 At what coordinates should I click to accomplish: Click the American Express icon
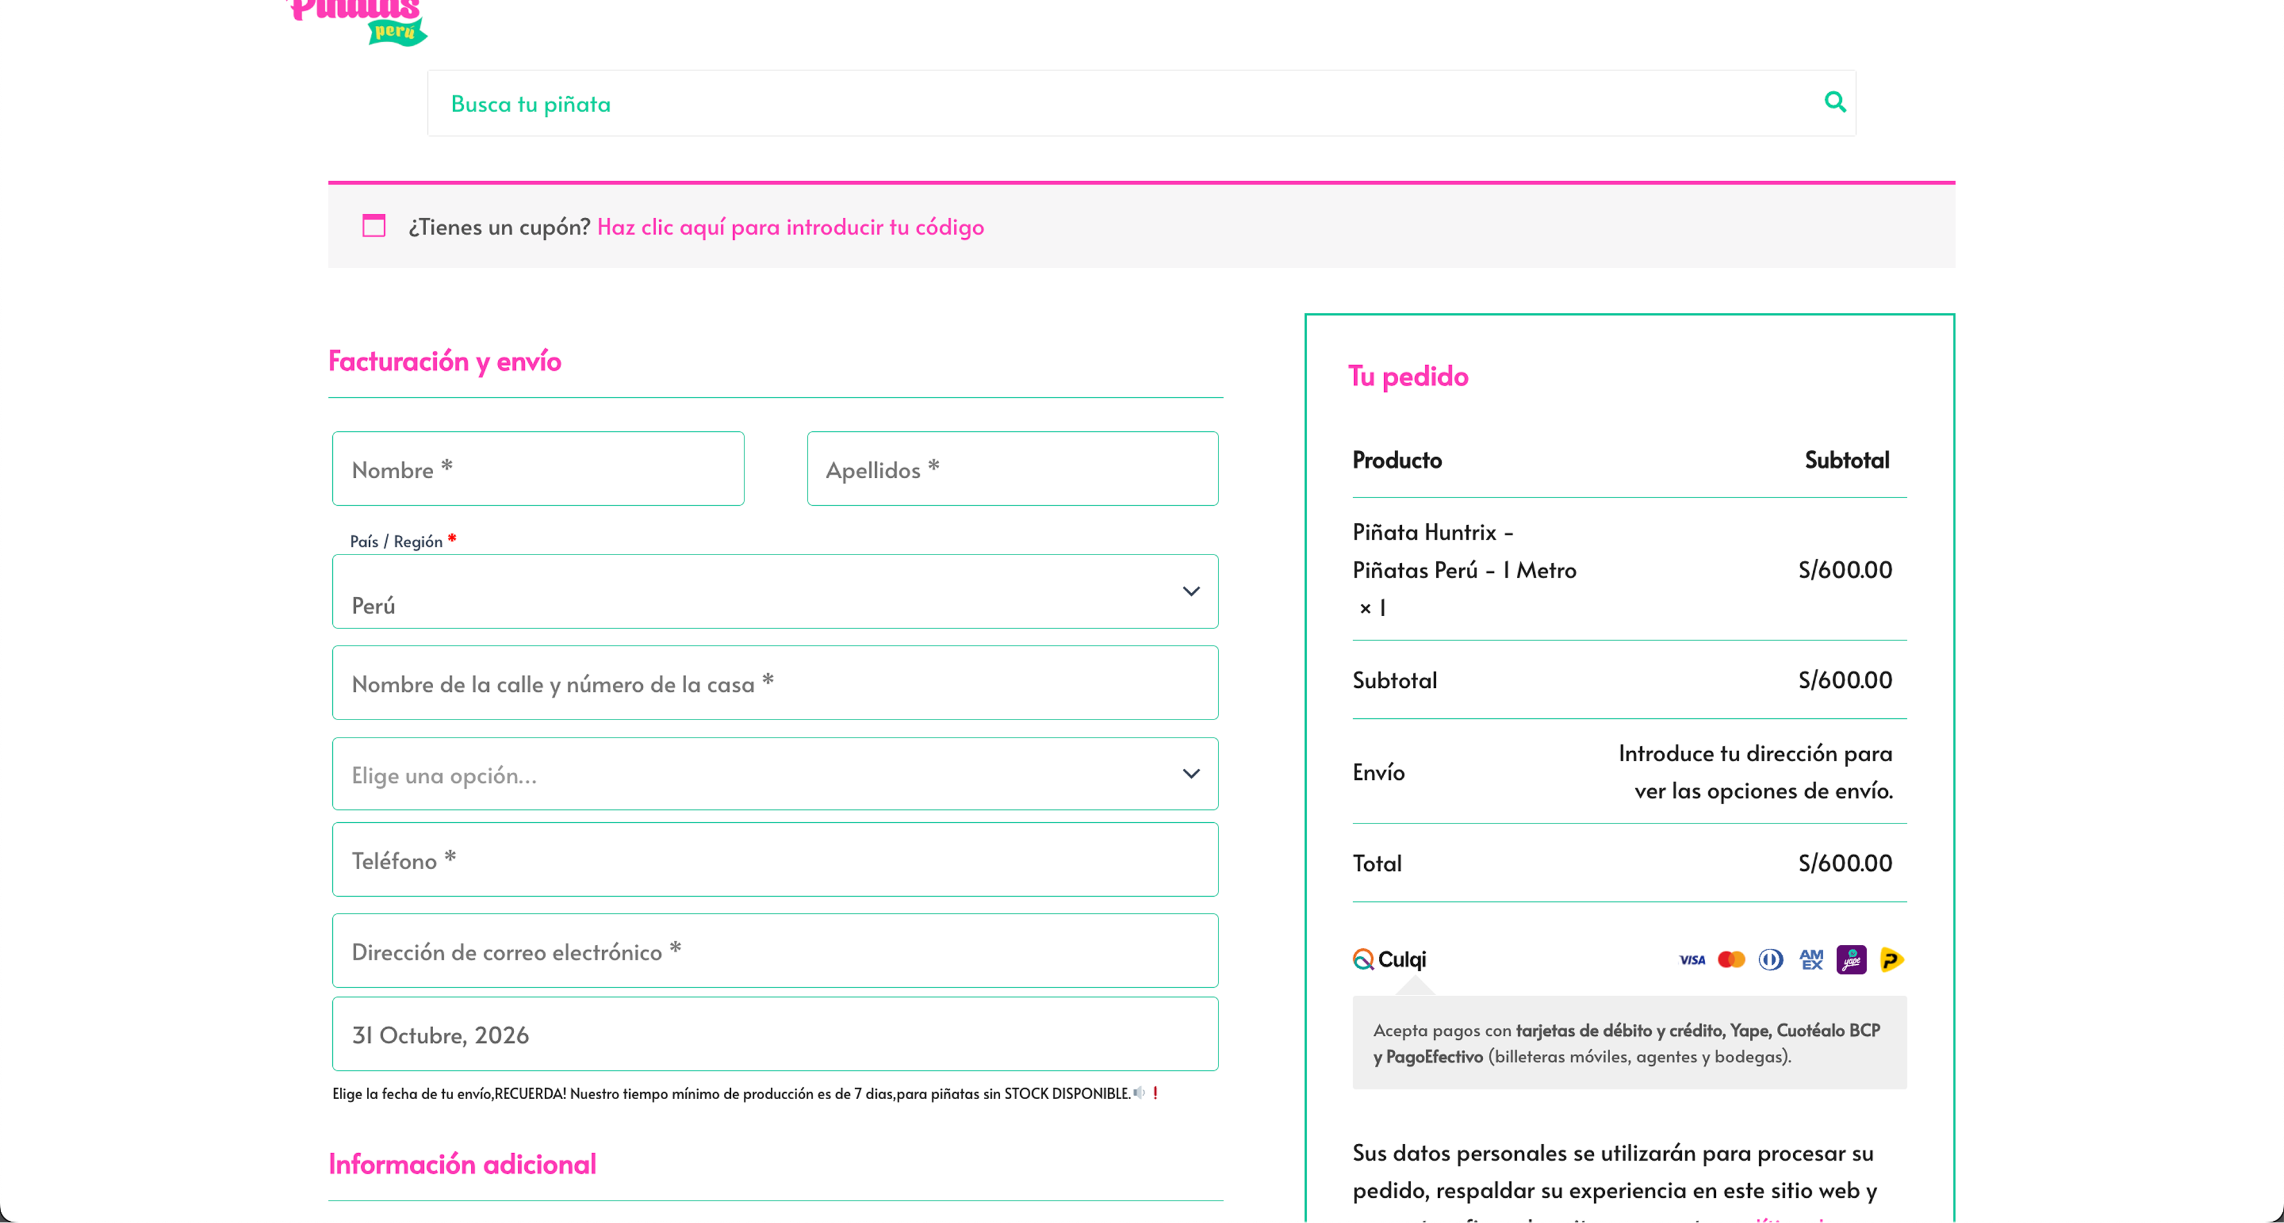point(1810,959)
